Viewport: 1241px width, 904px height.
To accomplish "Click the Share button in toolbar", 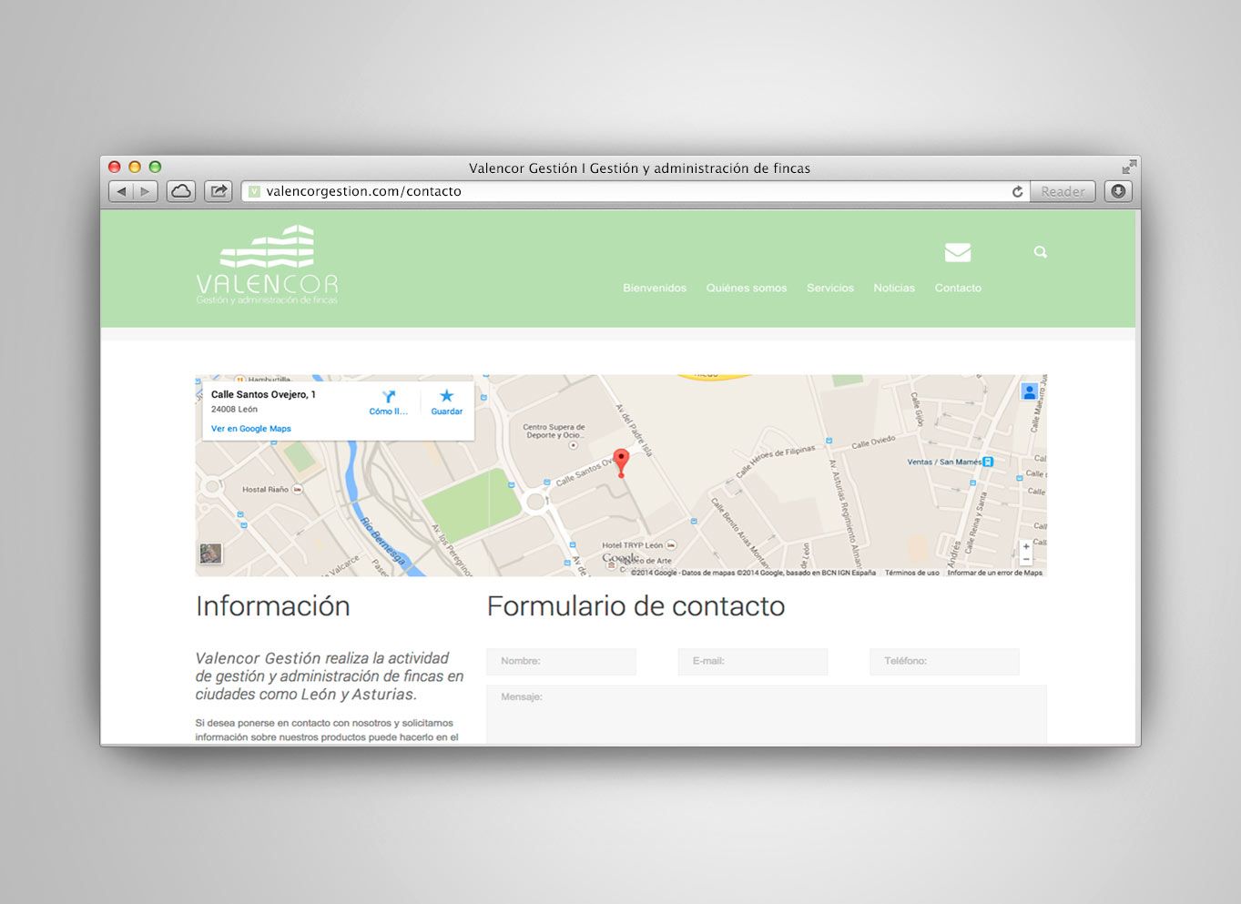I will [219, 191].
